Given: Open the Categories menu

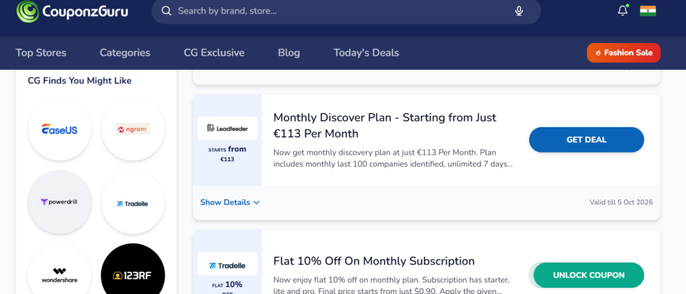Looking at the screenshot, I should click(x=125, y=53).
